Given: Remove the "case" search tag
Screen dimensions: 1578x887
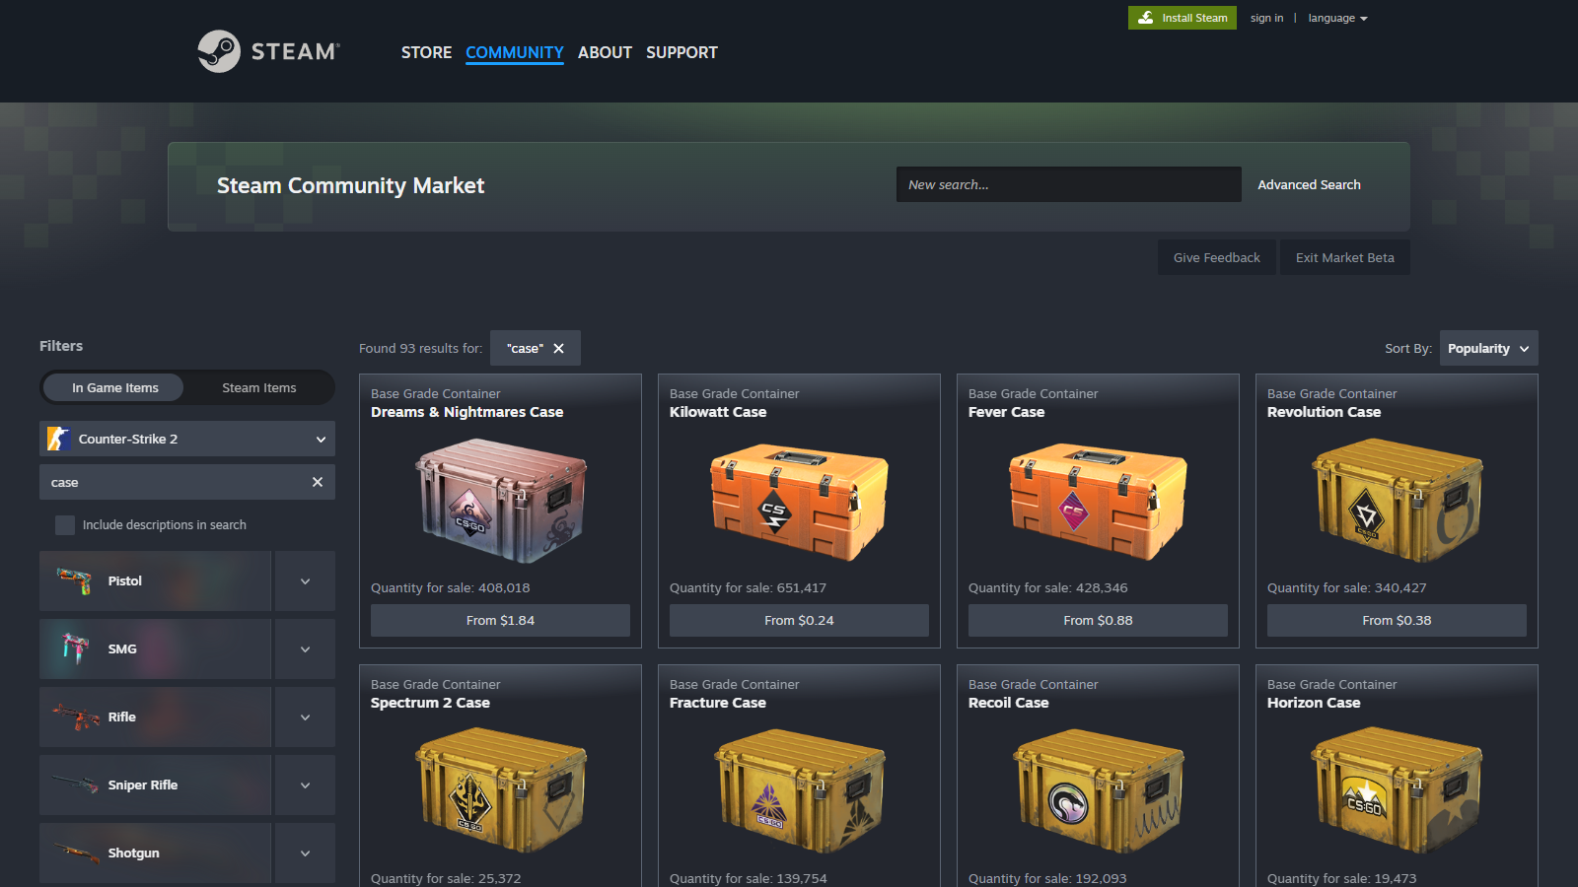Looking at the screenshot, I should 558,348.
